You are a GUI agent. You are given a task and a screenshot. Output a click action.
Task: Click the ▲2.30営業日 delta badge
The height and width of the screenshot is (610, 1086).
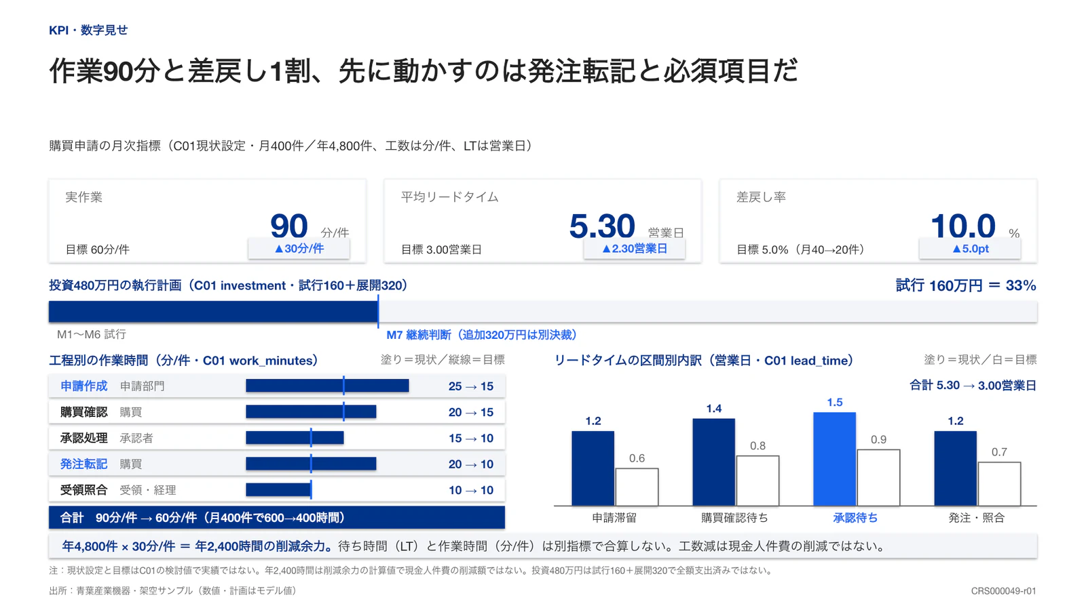[634, 249]
